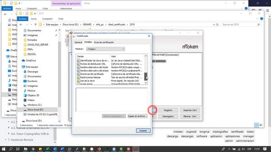Click Registro button in mToken window

(x=168, y=110)
